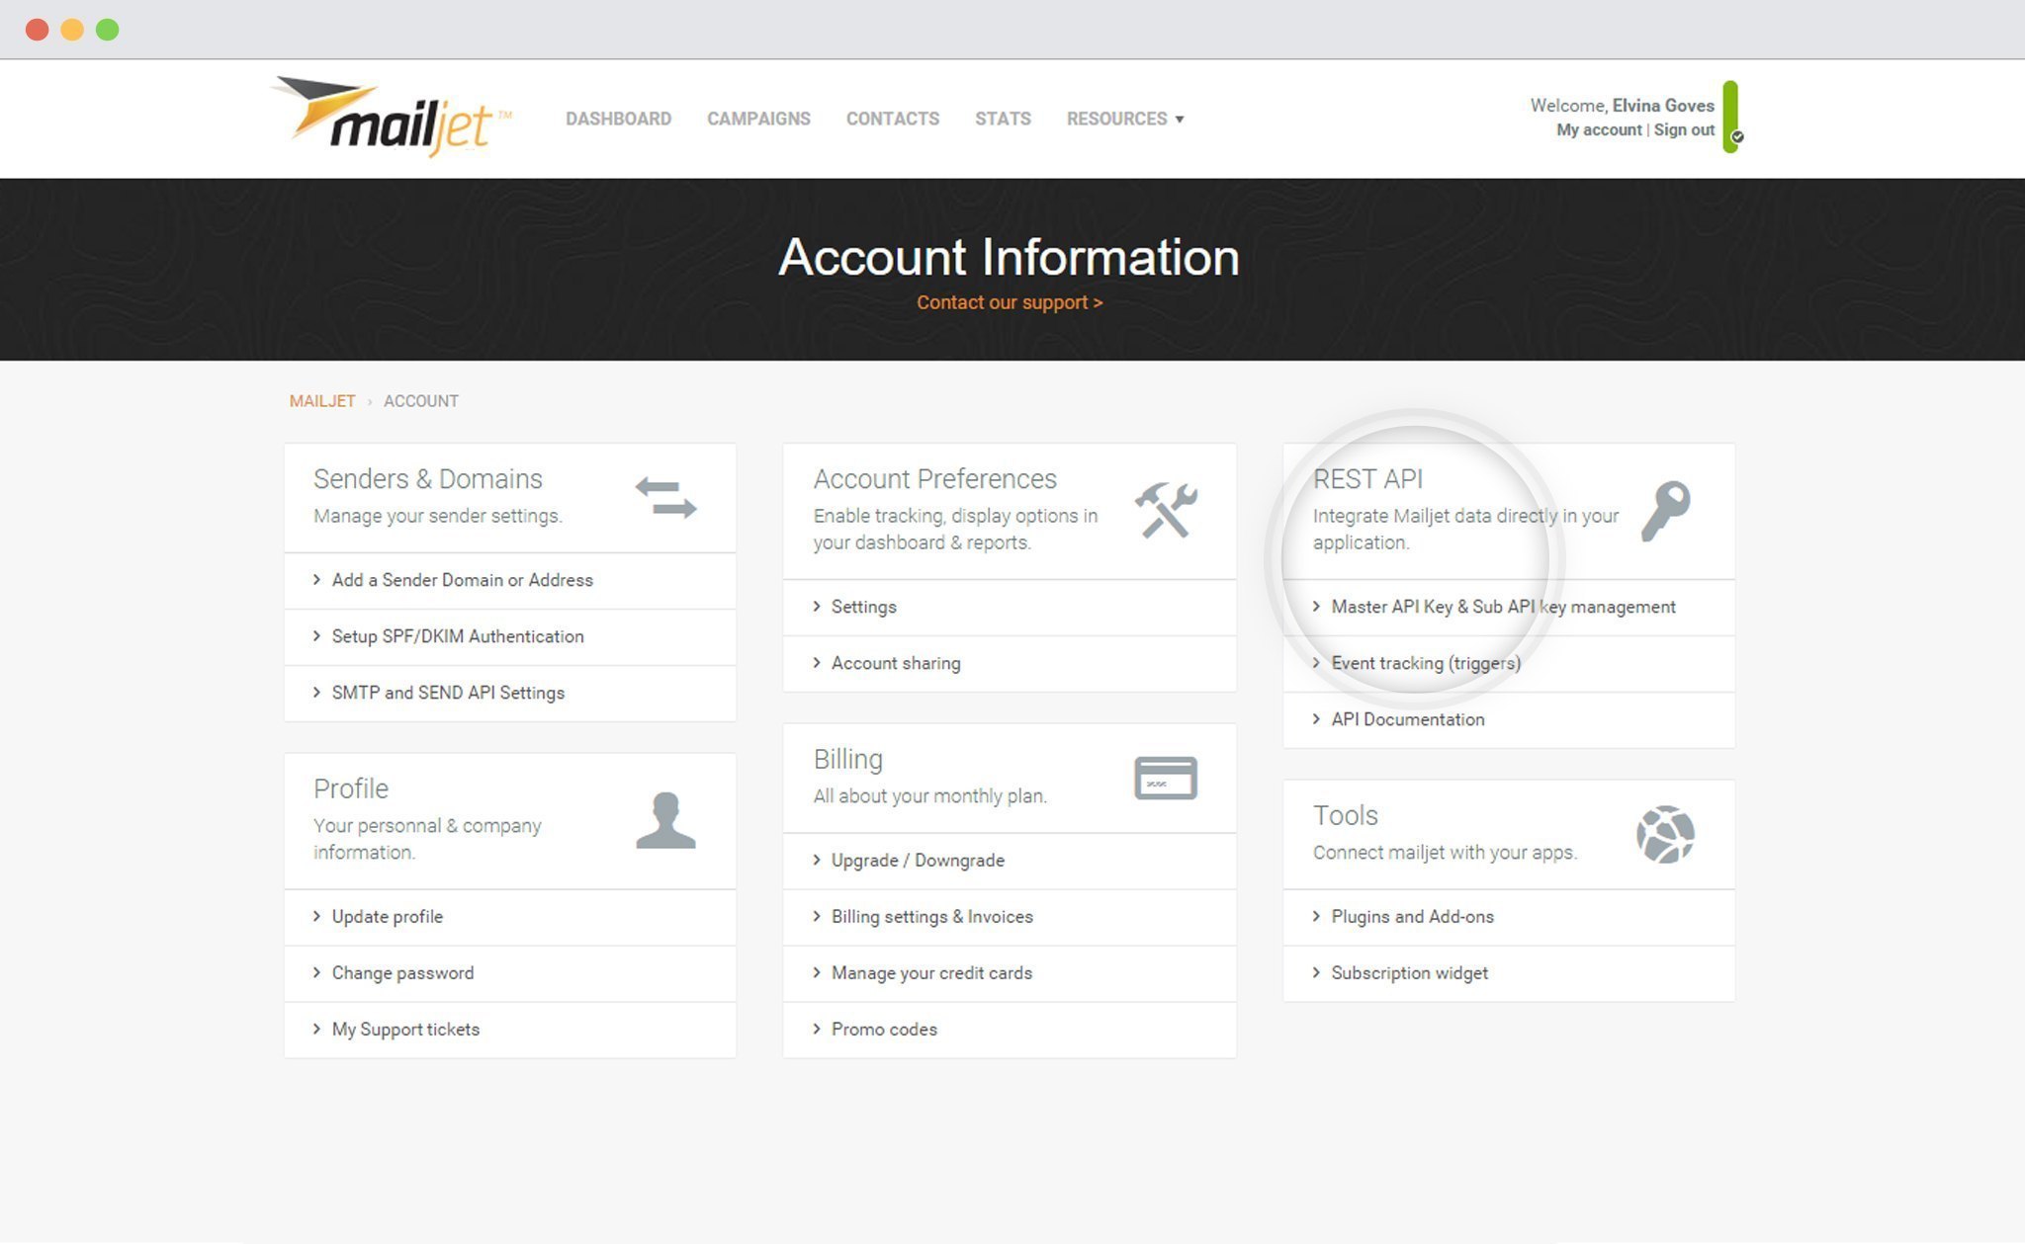Go to Campaigns in the navigation
The width and height of the screenshot is (2025, 1244).
758,119
